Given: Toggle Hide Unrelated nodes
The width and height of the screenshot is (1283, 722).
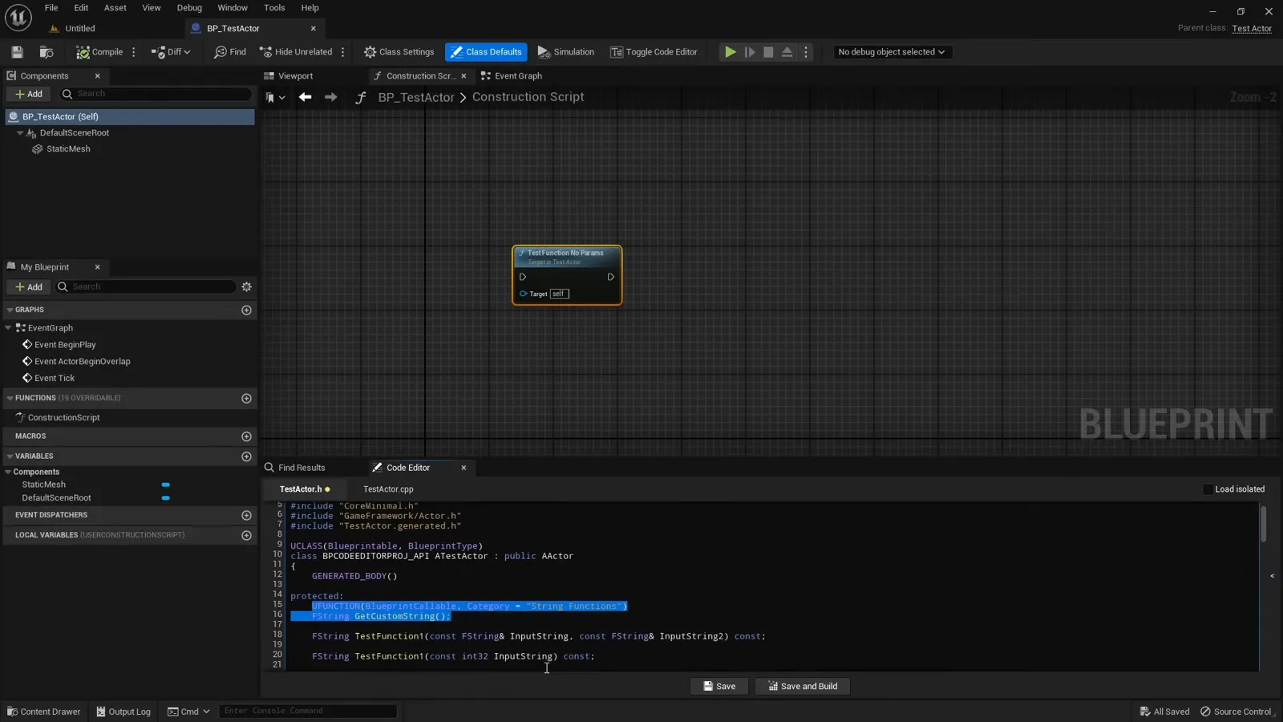Looking at the screenshot, I should (296, 52).
